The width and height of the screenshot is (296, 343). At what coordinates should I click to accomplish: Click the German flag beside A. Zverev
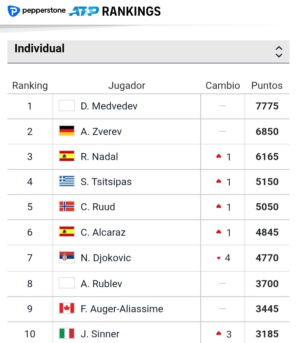pos(67,131)
